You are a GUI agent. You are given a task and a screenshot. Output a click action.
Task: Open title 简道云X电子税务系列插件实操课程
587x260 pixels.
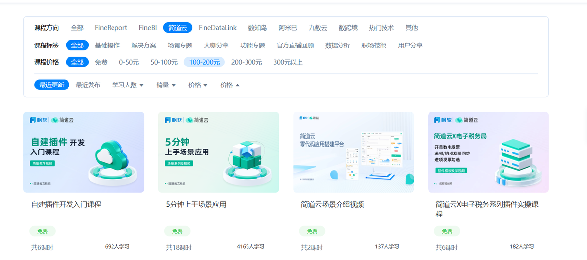(x=487, y=209)
